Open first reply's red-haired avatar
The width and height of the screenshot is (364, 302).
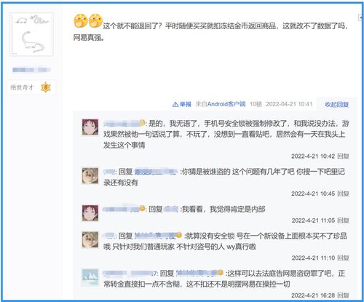pyautogui.click(x=90, y=127)
